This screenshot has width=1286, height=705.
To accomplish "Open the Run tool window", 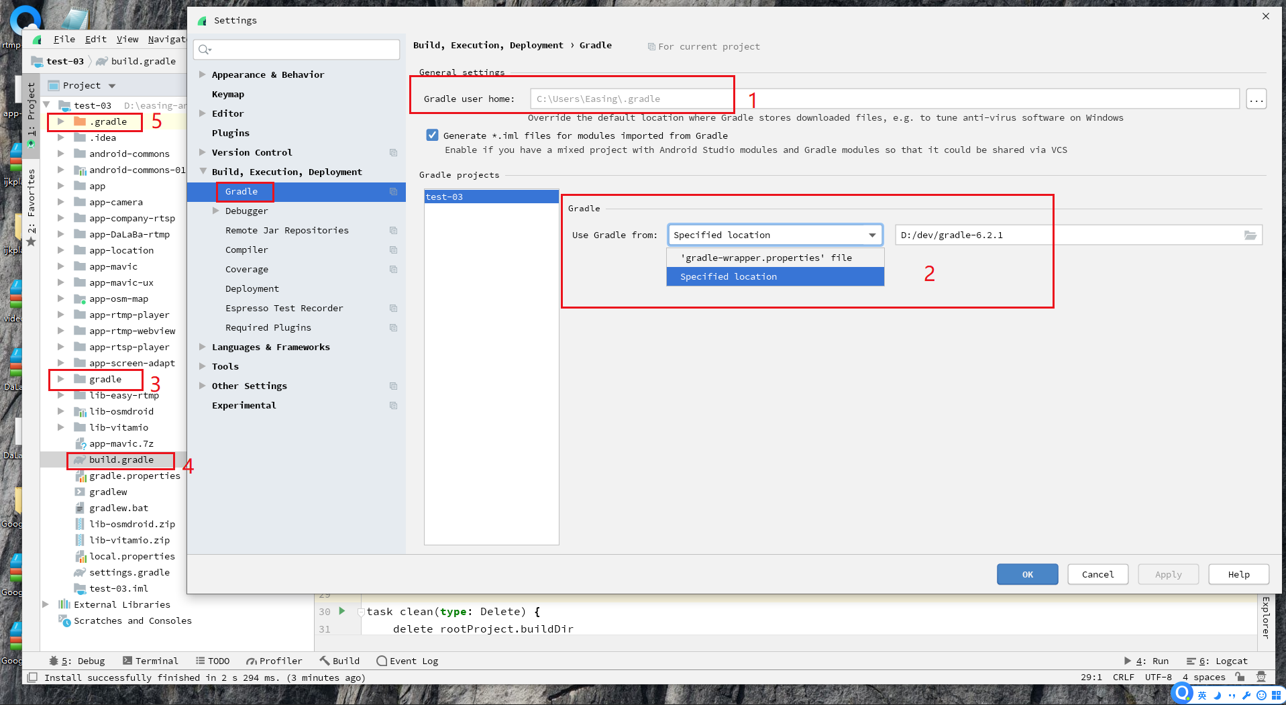I will (x=1146, y=661).
